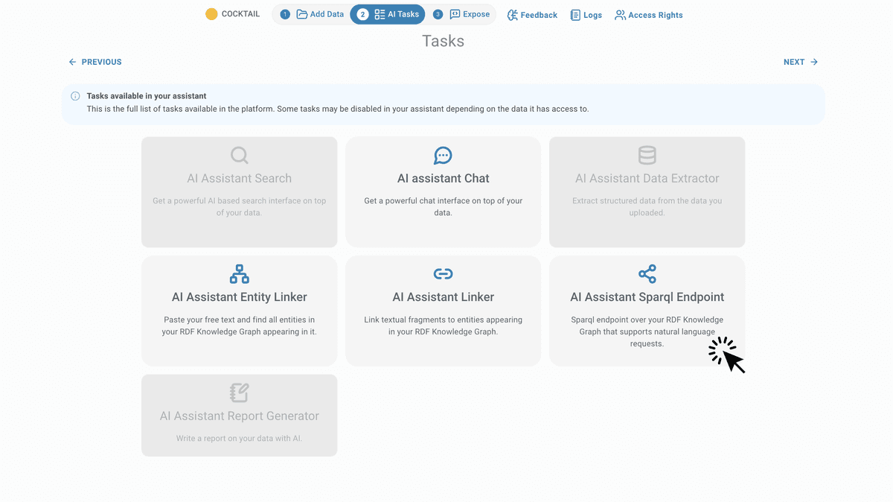Go to the Expose step

pyautogui.click(x=461, y=14)
